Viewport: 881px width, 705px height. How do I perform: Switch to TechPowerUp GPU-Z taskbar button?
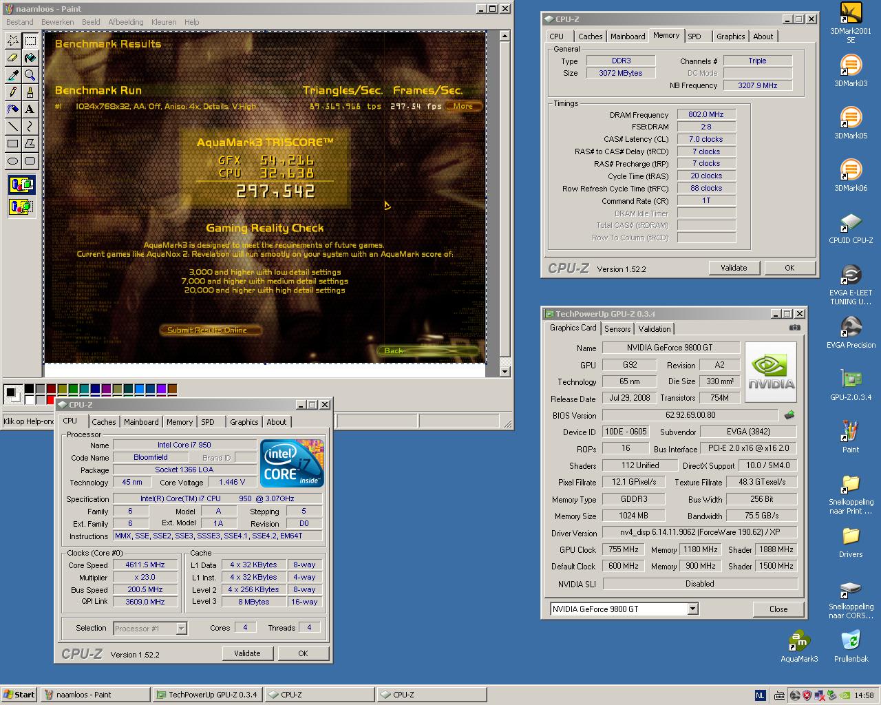(207, 695)
